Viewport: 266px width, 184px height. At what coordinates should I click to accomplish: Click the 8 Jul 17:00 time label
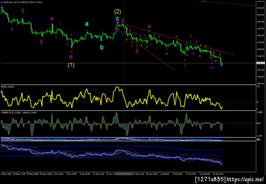click(x=191, y=174)
